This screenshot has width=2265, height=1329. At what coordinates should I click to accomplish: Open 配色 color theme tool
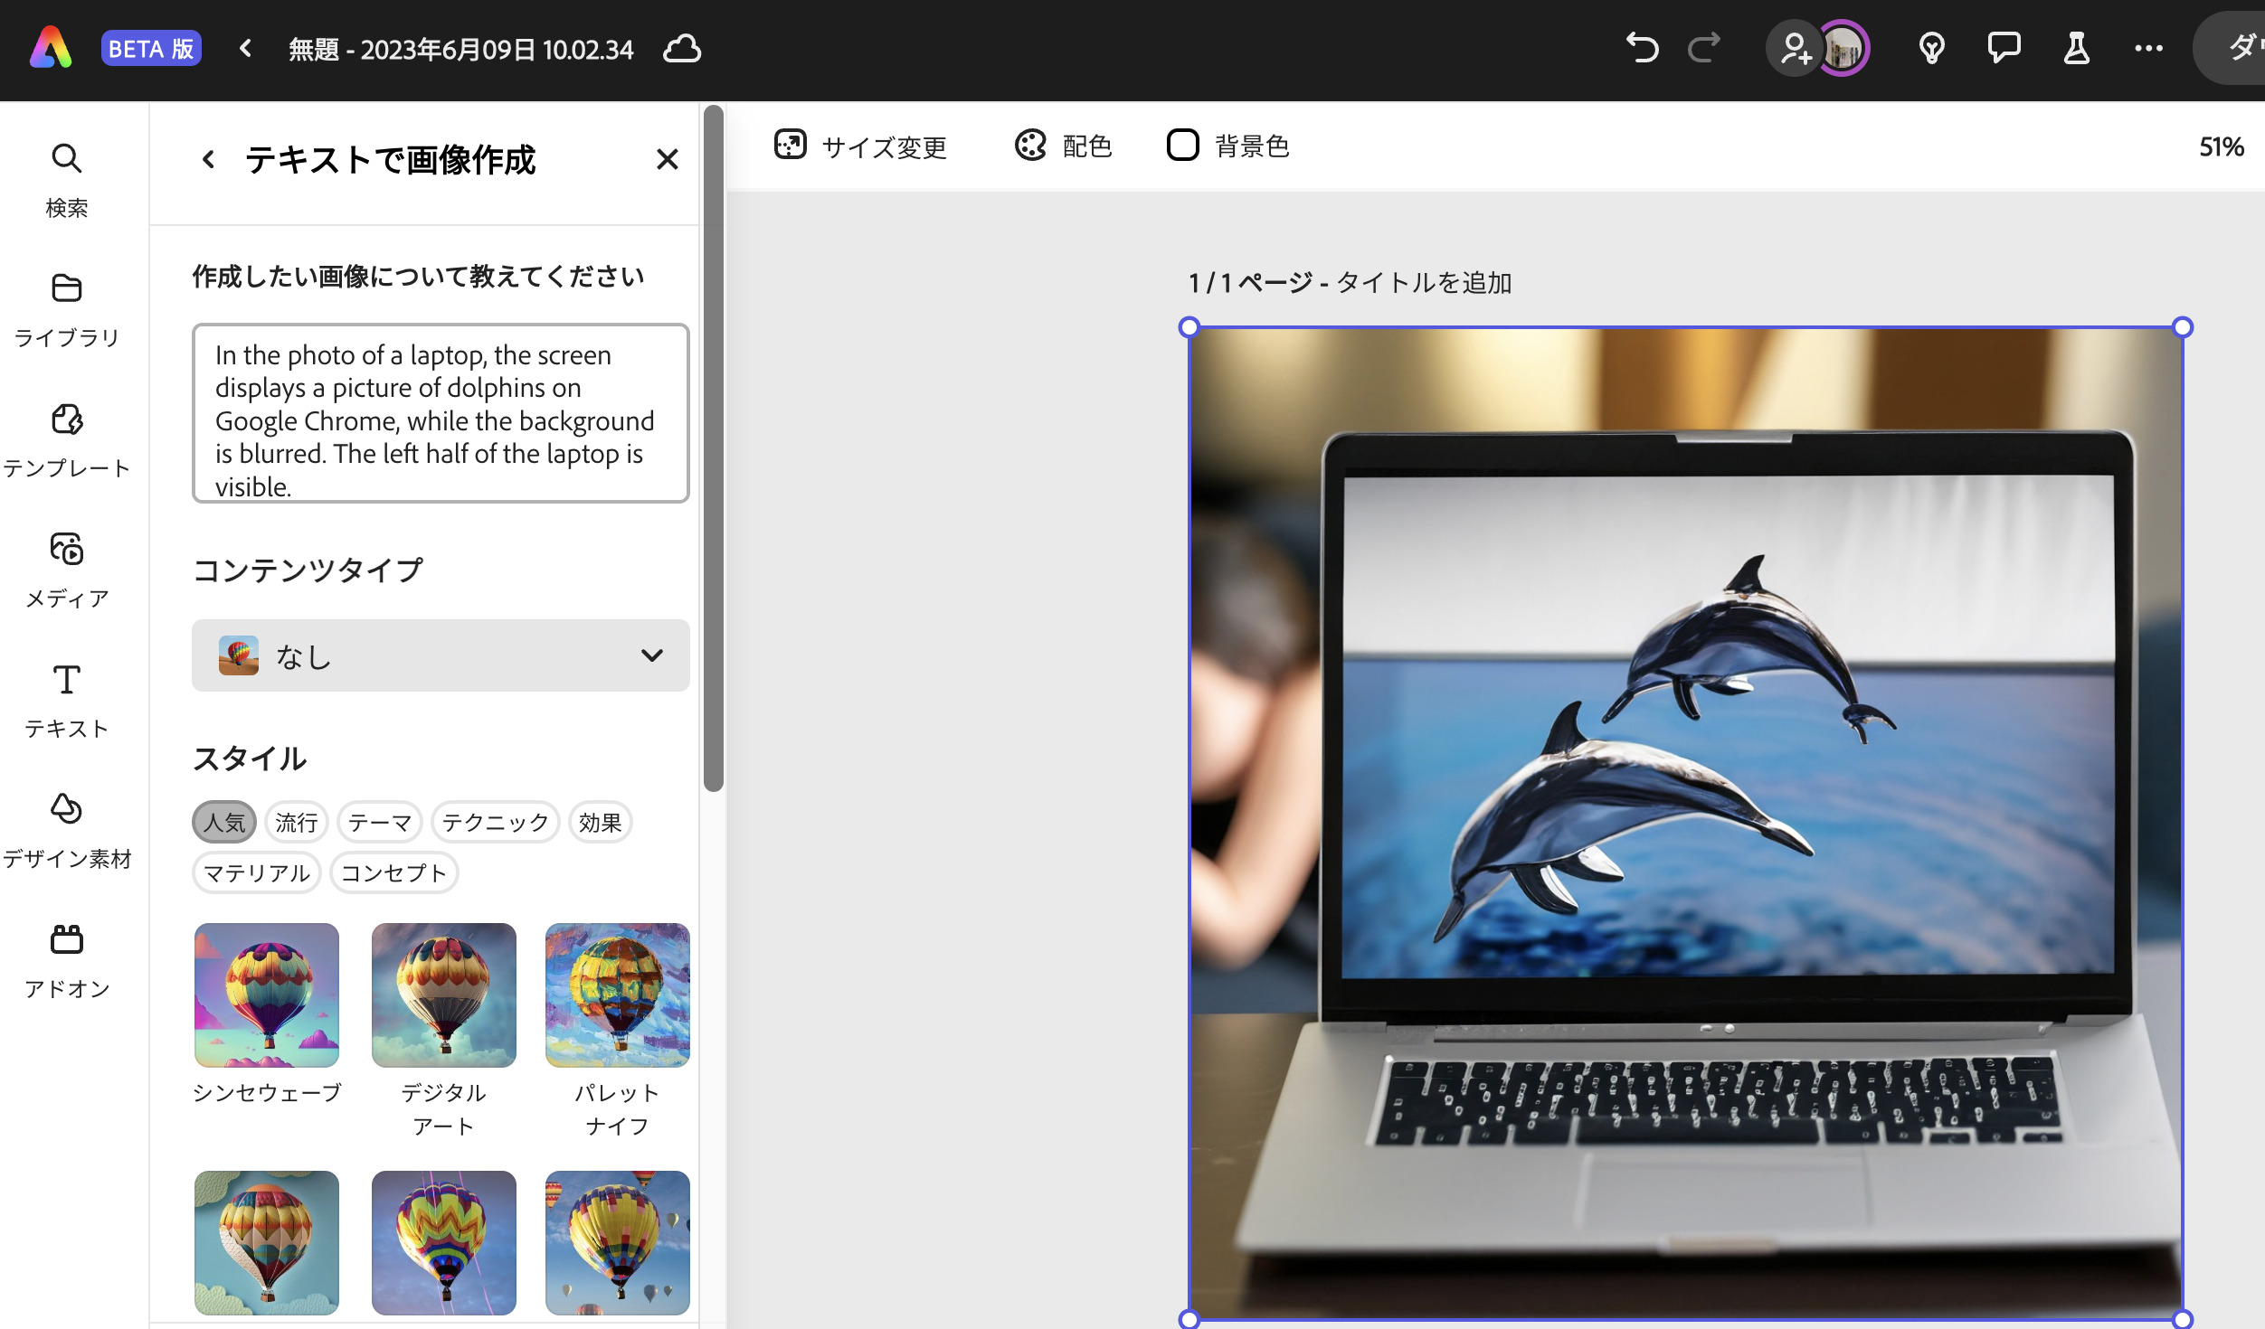coord(1063,146)
